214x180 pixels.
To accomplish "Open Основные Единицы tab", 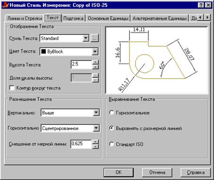I will pos(108,18).
